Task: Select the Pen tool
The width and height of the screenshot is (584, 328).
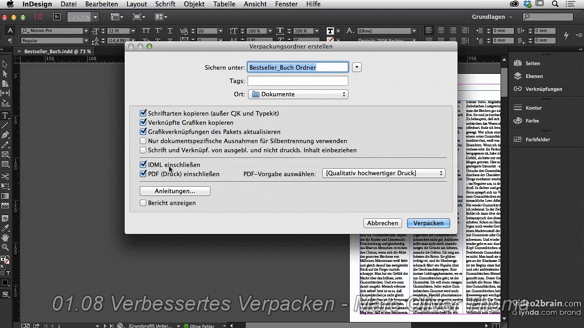Action: pos(6,135)
